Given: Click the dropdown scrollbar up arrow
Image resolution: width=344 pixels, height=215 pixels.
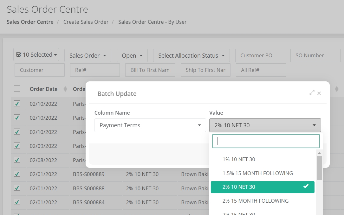Looking at the screenshot, I should point(320,153).
